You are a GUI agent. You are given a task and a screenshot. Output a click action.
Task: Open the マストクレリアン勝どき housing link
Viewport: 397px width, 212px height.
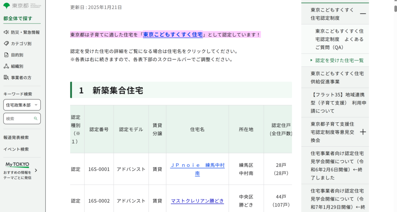tap(197, 201)
